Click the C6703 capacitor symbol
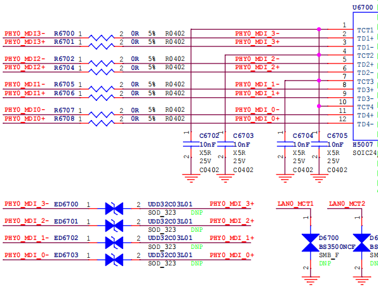 (x=225, y=144)
